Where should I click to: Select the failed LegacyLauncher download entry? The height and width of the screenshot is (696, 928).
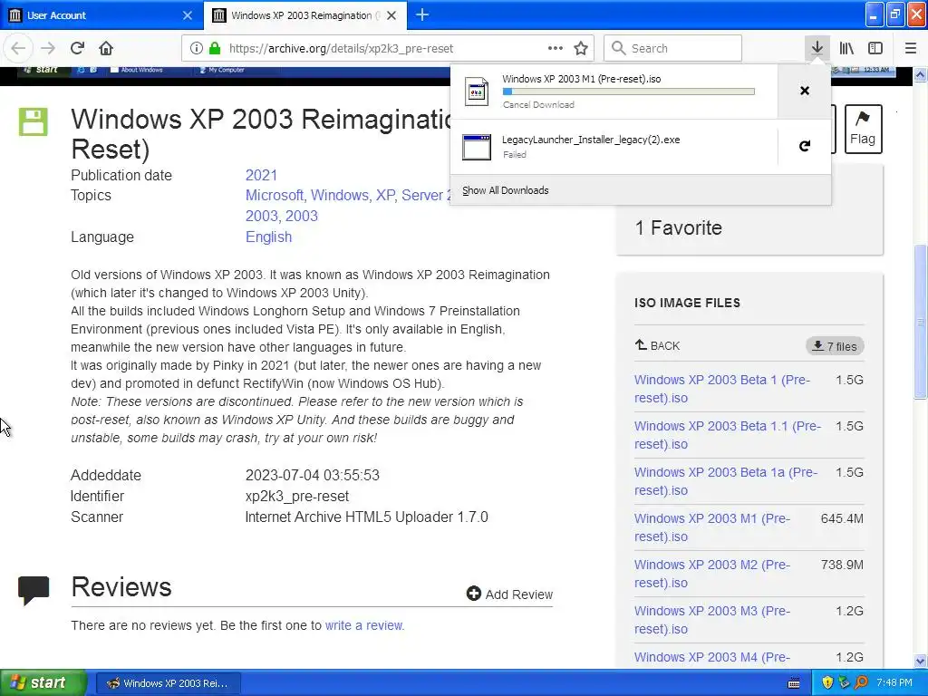tap(614, 147)
